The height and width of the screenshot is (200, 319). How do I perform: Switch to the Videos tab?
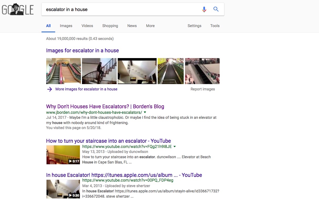click(x=87, y=26)
